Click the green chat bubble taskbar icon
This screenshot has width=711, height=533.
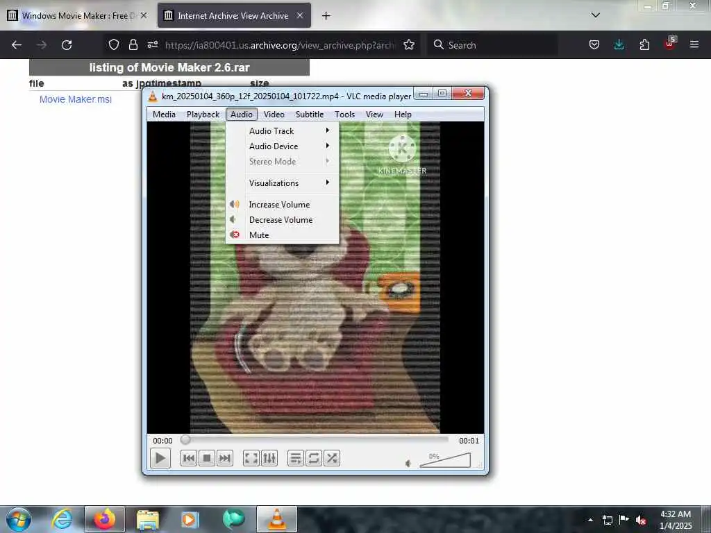coord(233,519)
